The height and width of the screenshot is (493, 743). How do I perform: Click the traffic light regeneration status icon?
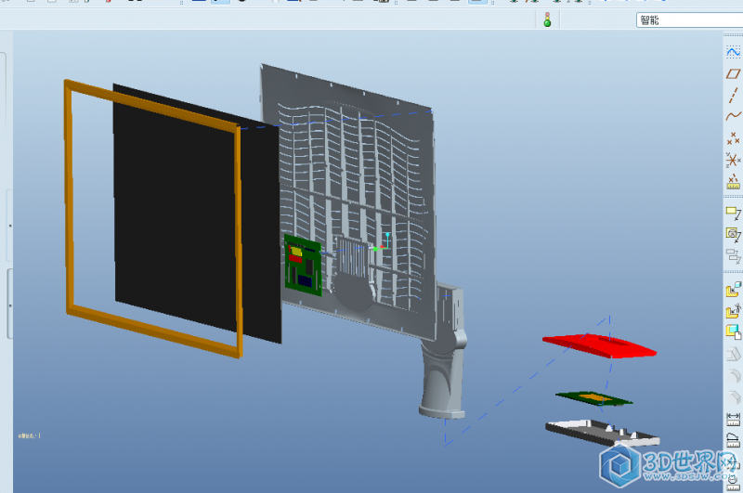[x=547, y=19]
